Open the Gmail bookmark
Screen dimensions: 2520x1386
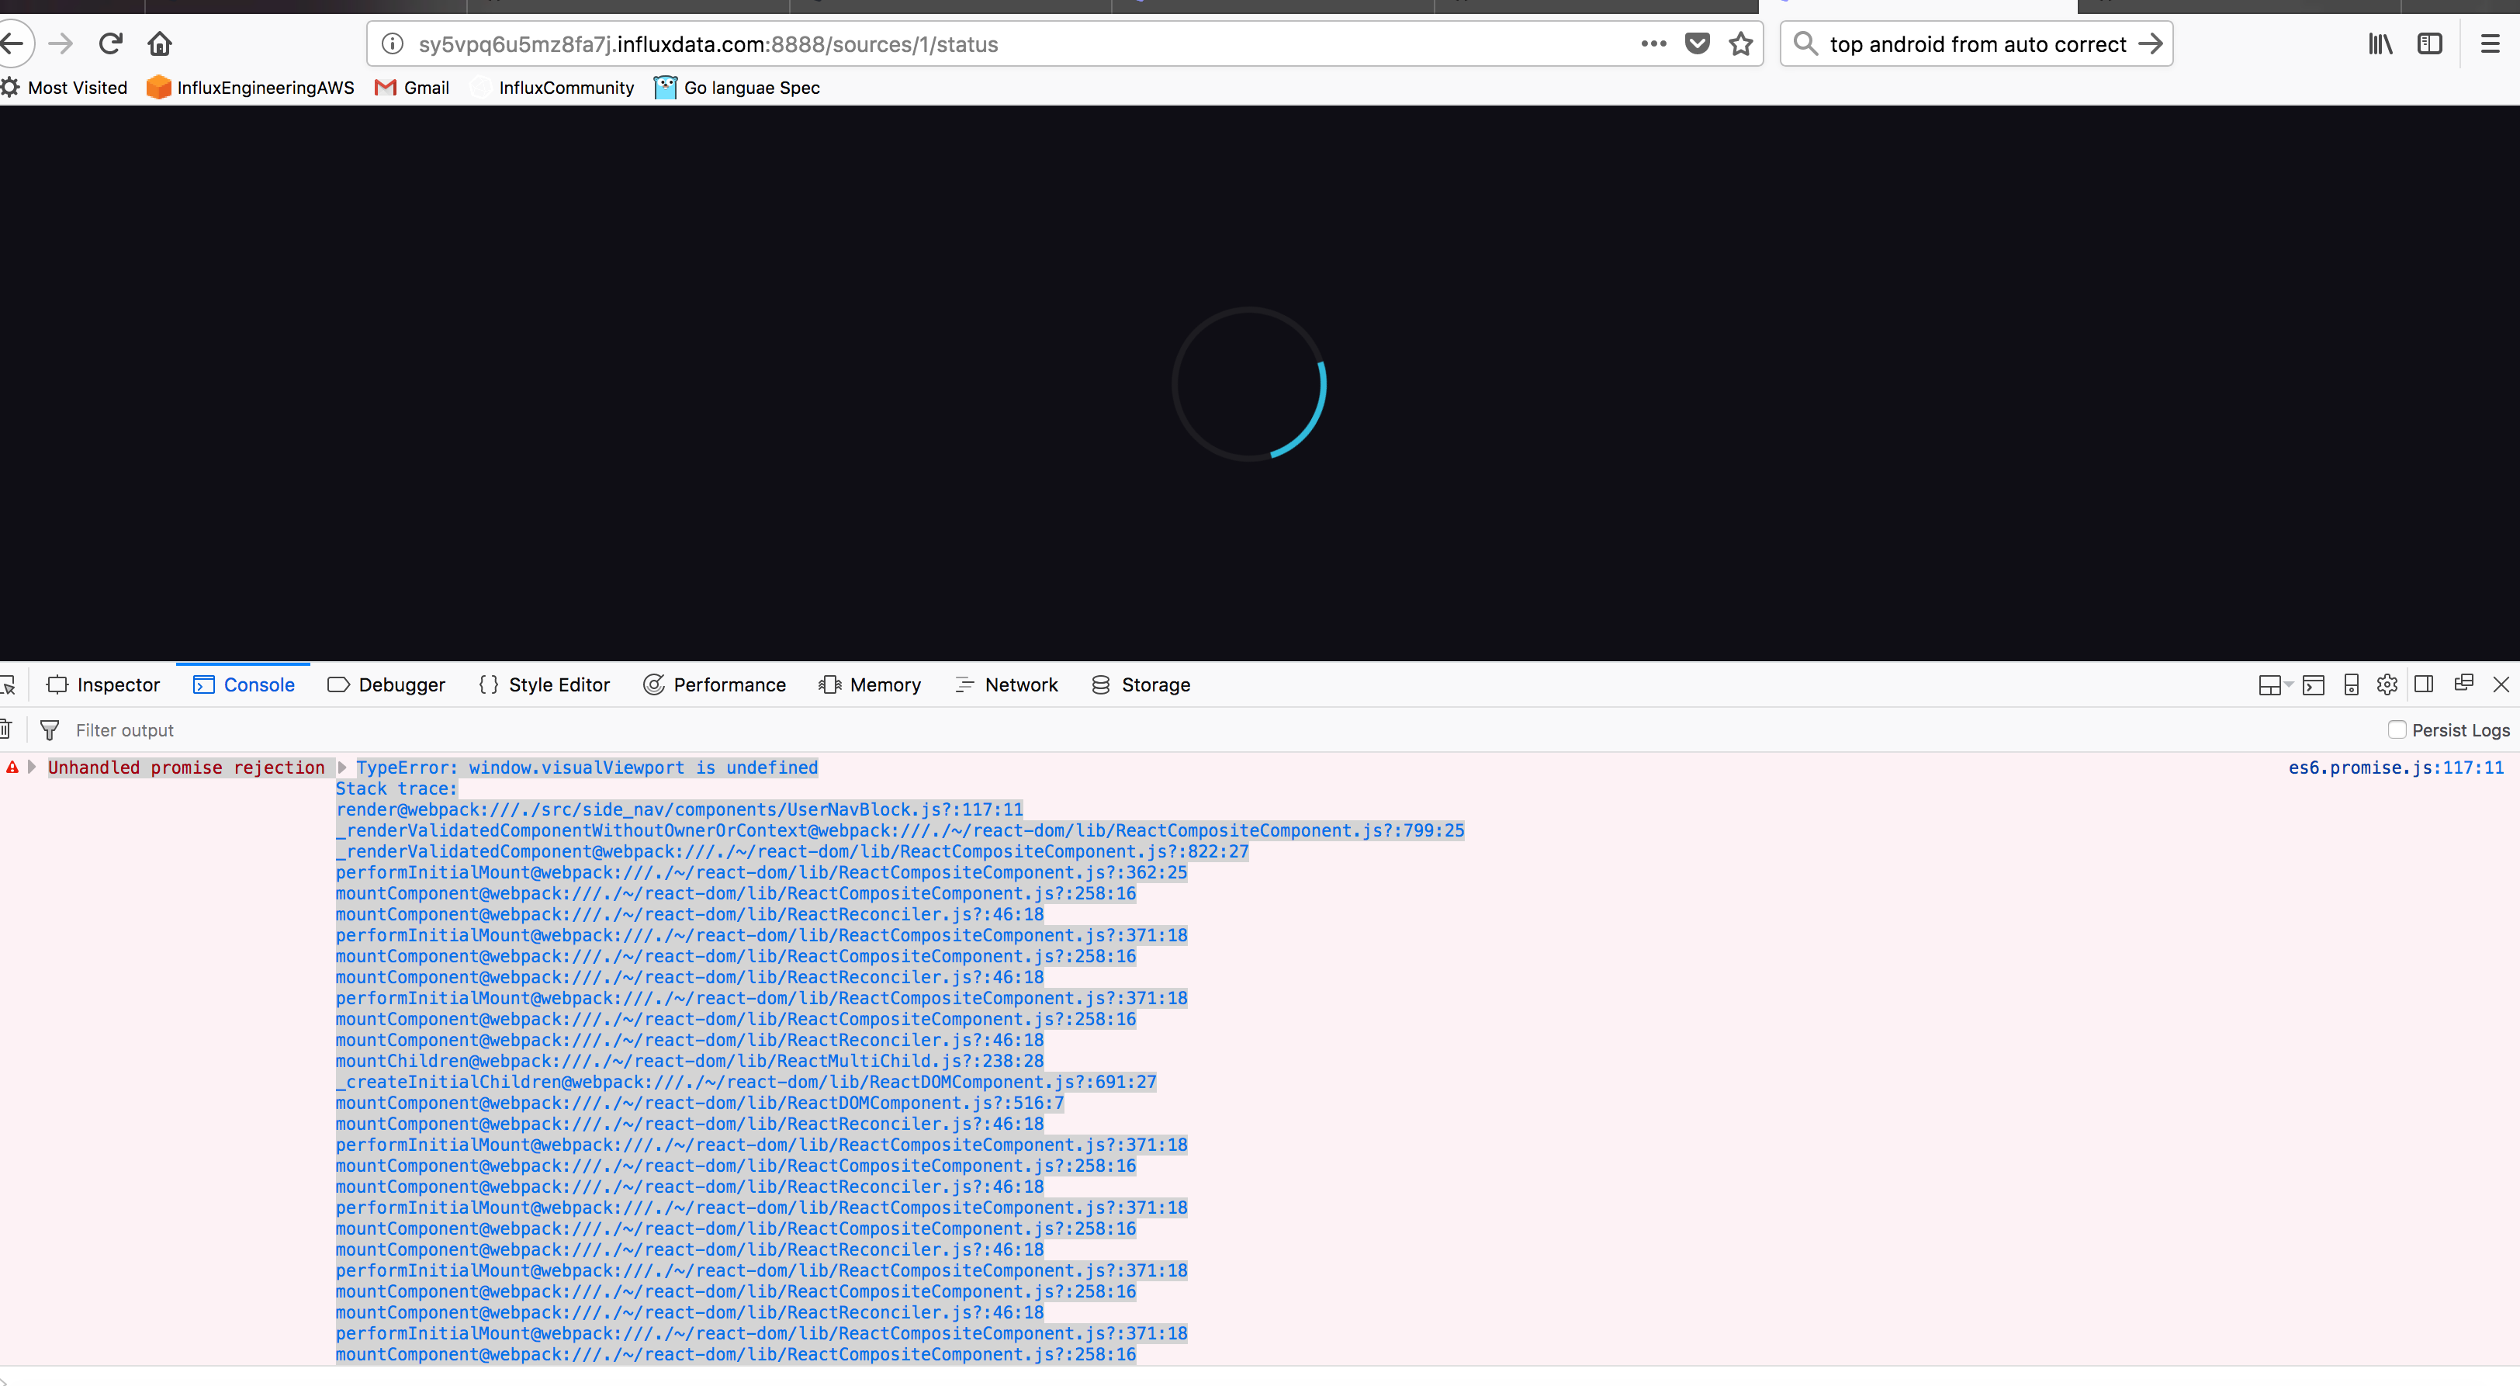(412, 87)
